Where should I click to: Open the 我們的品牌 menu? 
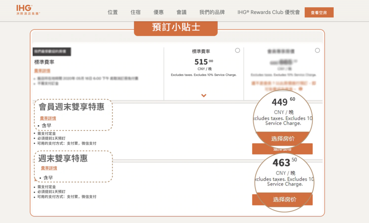click(212, 12)
